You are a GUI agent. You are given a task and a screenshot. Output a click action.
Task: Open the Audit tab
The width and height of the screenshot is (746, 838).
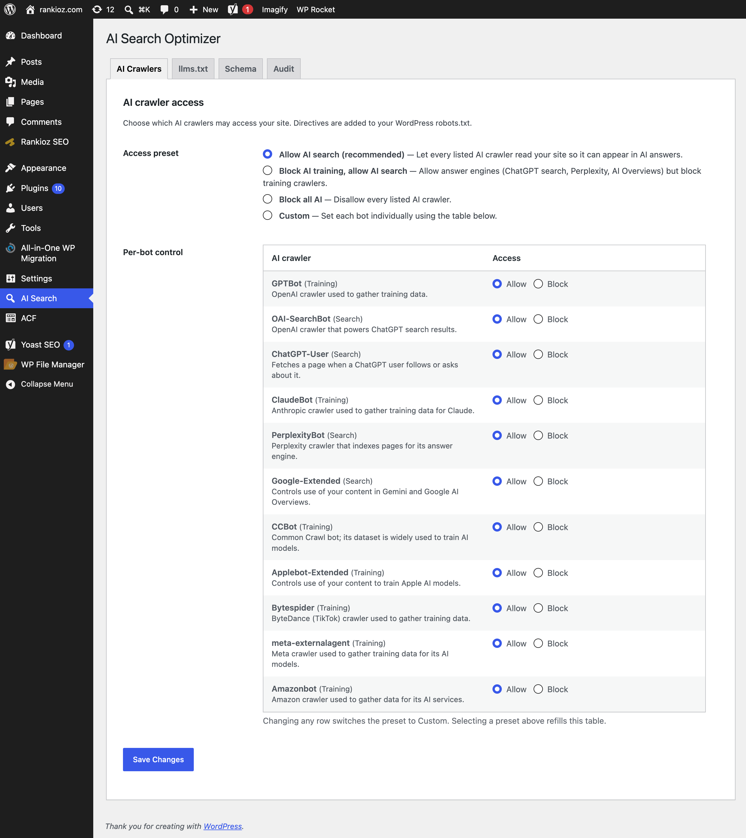(x=284, y=69)
